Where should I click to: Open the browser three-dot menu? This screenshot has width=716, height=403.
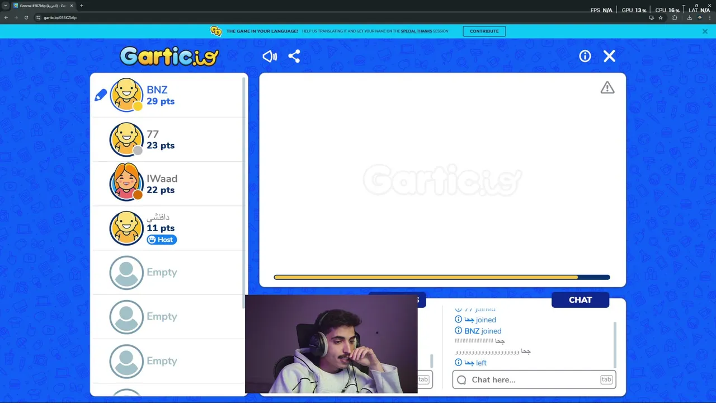click(x=709, y=17)
